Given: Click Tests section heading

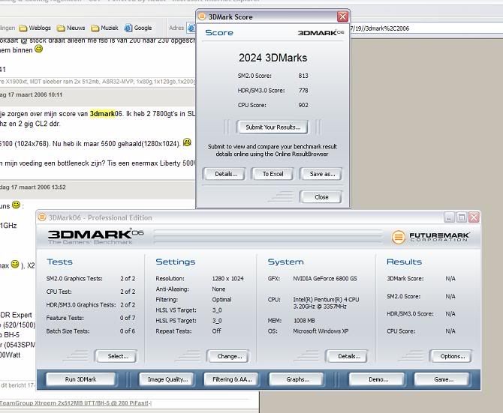Looking at the screenshot, I should coord(59,262).
